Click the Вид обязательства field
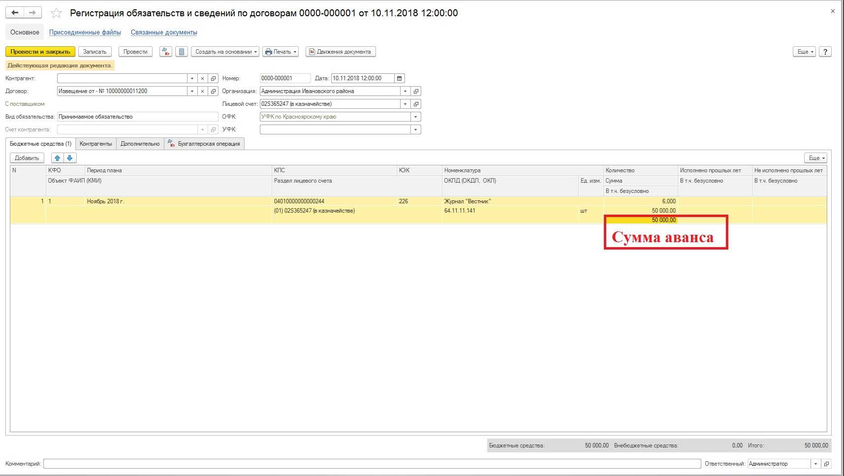 tap(137, 117)
